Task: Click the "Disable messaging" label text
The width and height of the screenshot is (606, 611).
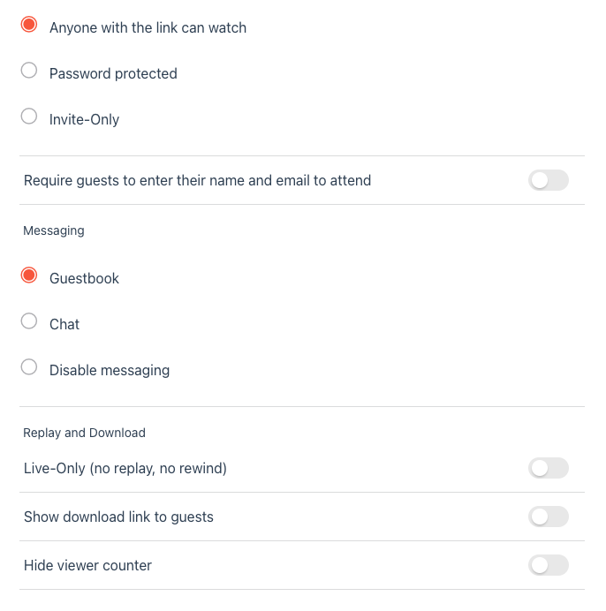Action: point(110,370)
